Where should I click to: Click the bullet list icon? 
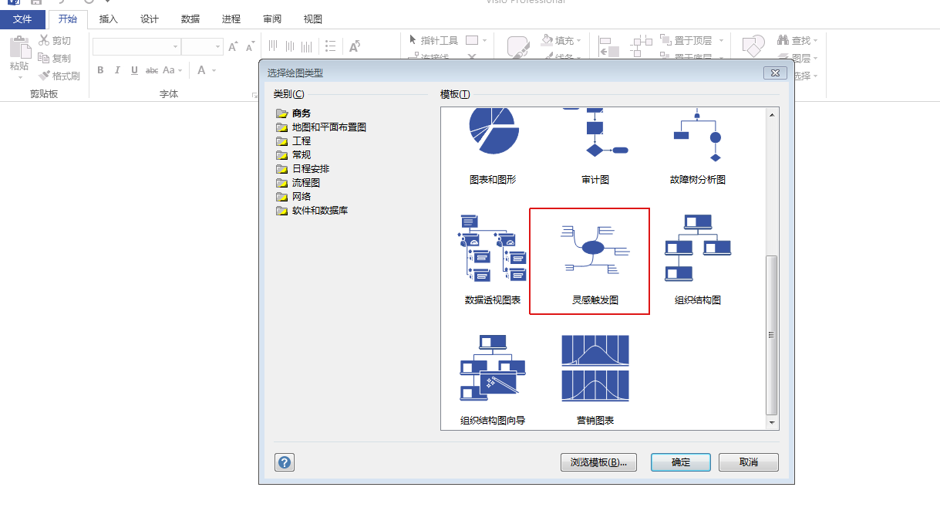331,46
